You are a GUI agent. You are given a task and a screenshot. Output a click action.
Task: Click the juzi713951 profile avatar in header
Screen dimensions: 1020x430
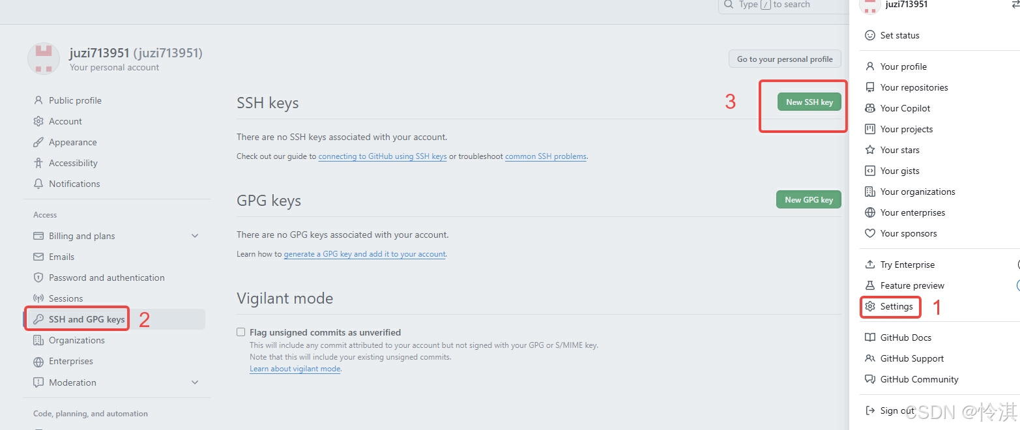point(44,59)
